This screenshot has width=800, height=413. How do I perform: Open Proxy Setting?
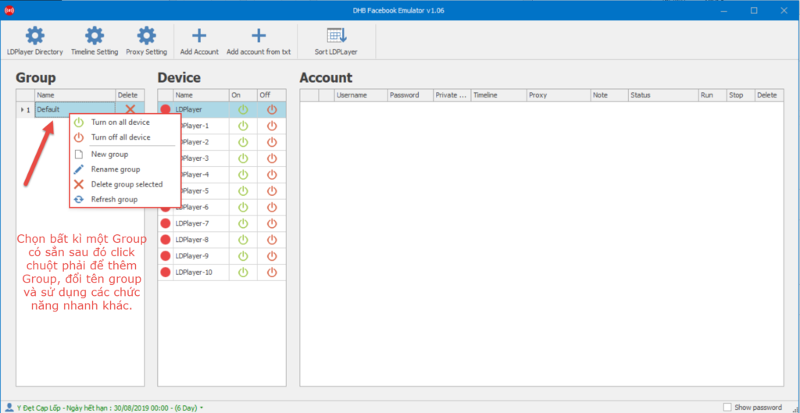tap(146, 41)
